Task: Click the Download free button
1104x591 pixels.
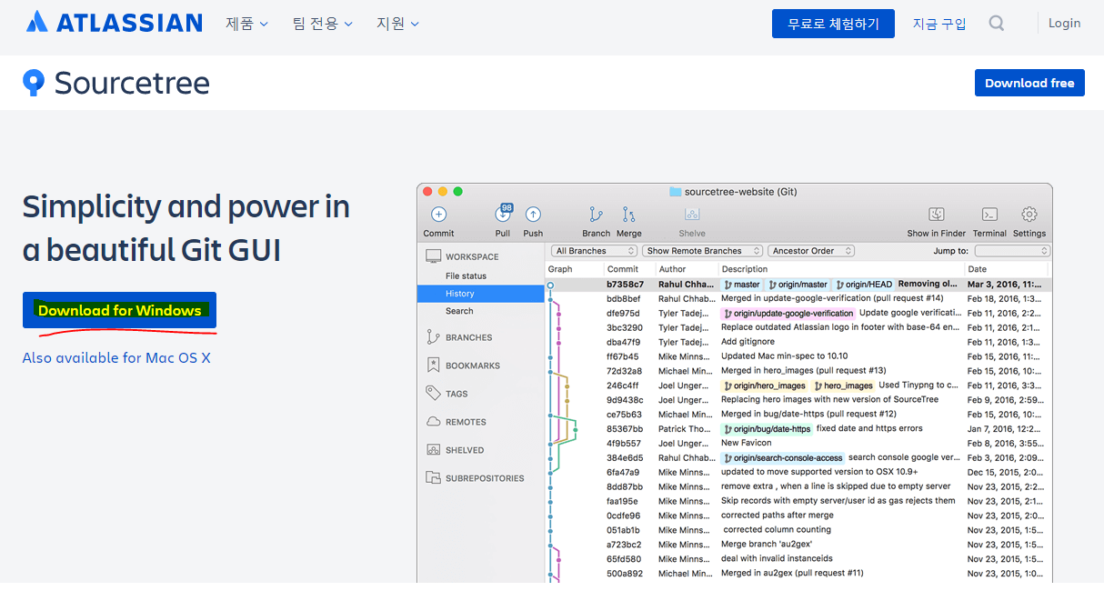Action: pos(1029,83)
